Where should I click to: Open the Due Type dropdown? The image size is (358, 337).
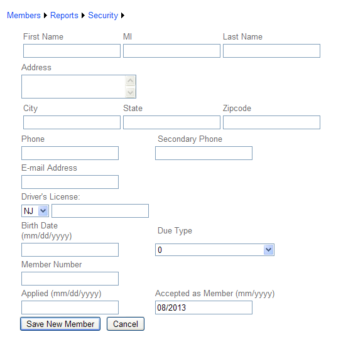pos(215,250)
